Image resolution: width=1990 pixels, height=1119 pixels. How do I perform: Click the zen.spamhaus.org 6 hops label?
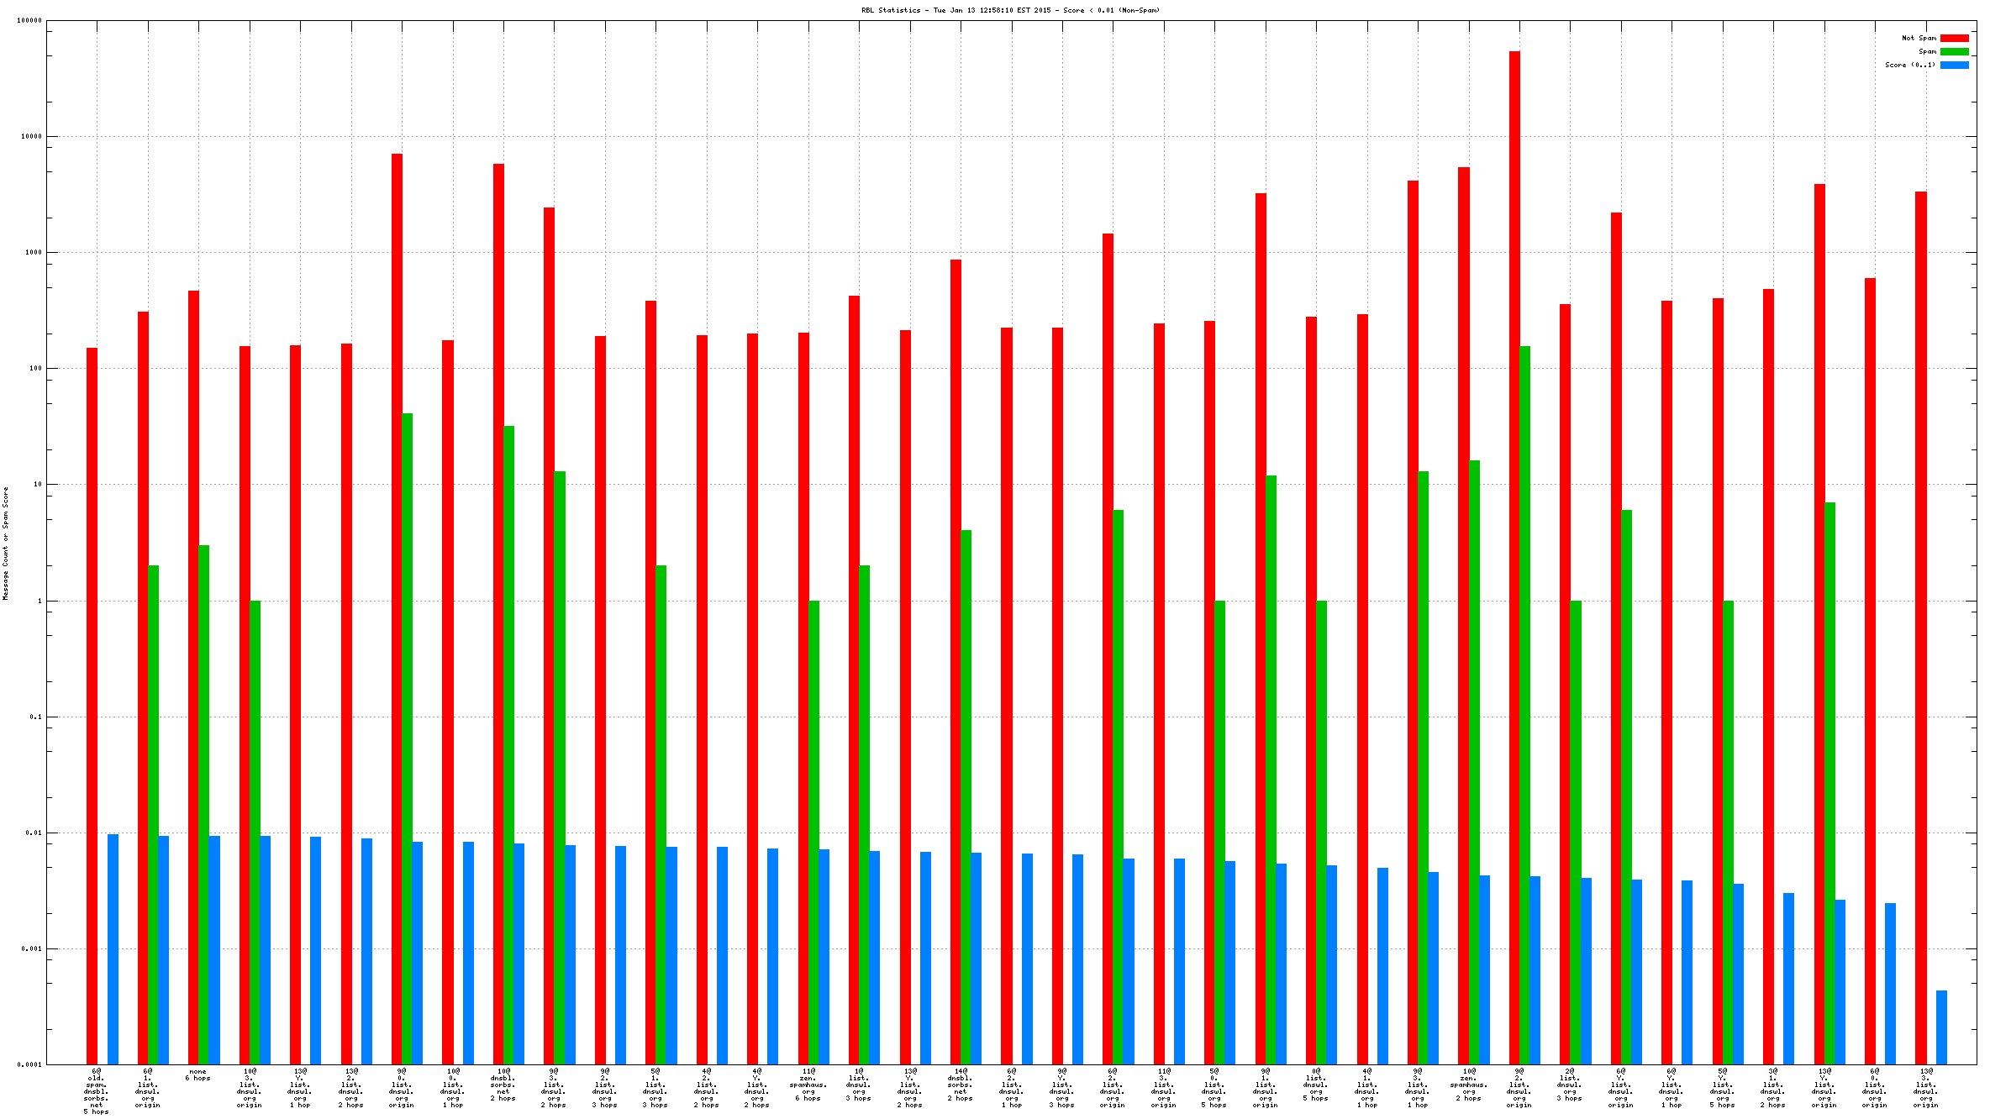pyautogui.click(x=808, y=1085)
